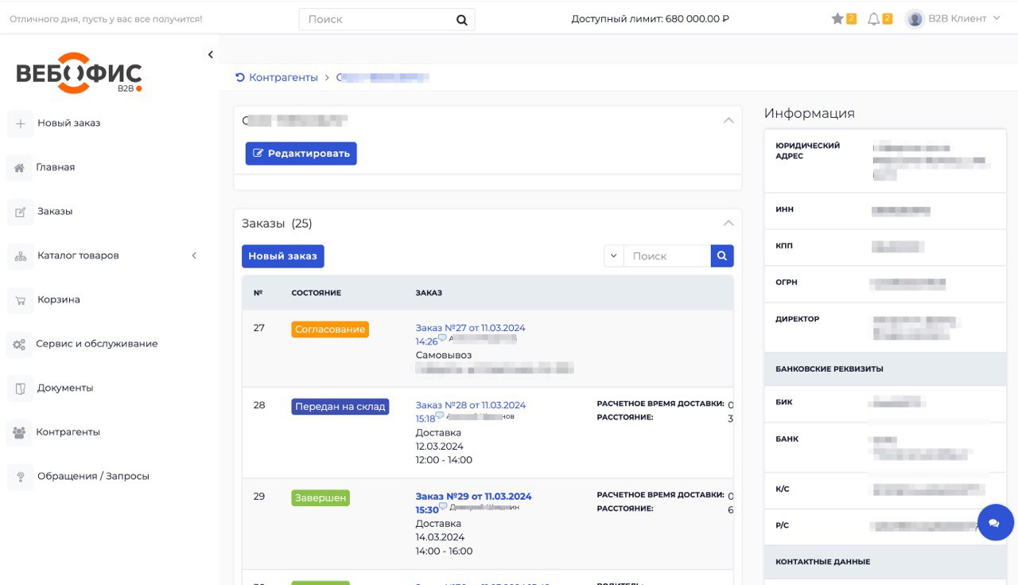This screenshot has width=1018, height=585.
Task: Open the orders search filter dropdown
Action: click(613, 256)
